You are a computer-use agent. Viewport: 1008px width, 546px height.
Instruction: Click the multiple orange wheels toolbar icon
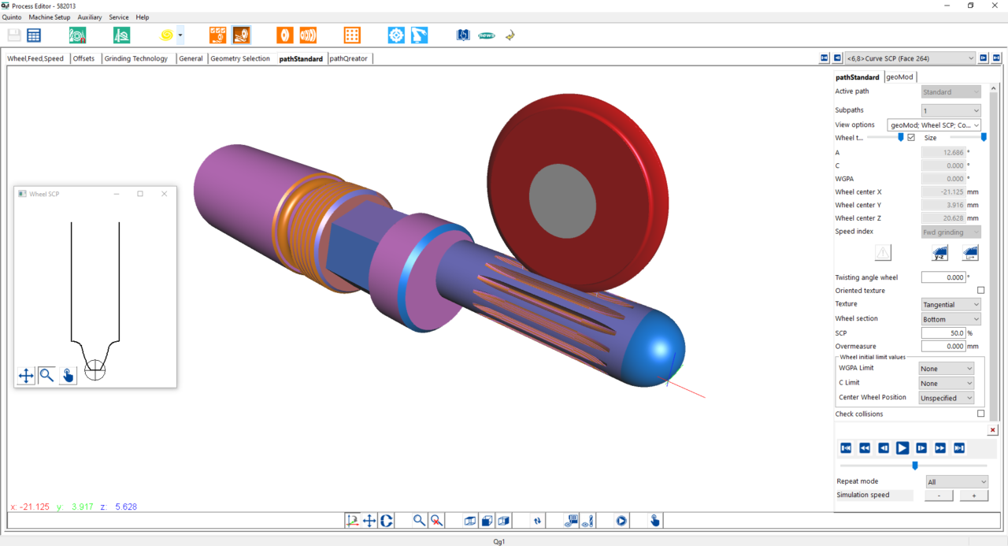(308, 35)
